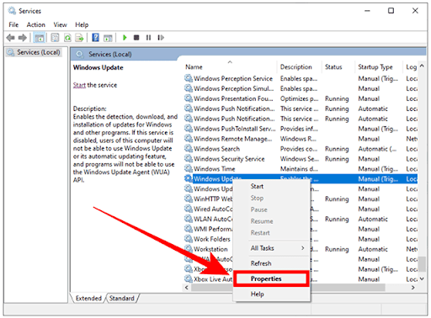This screenshot has height=318, width=431.
Task: Click the Restart Service toolbar icon
Action: click(x=161, y=37)
